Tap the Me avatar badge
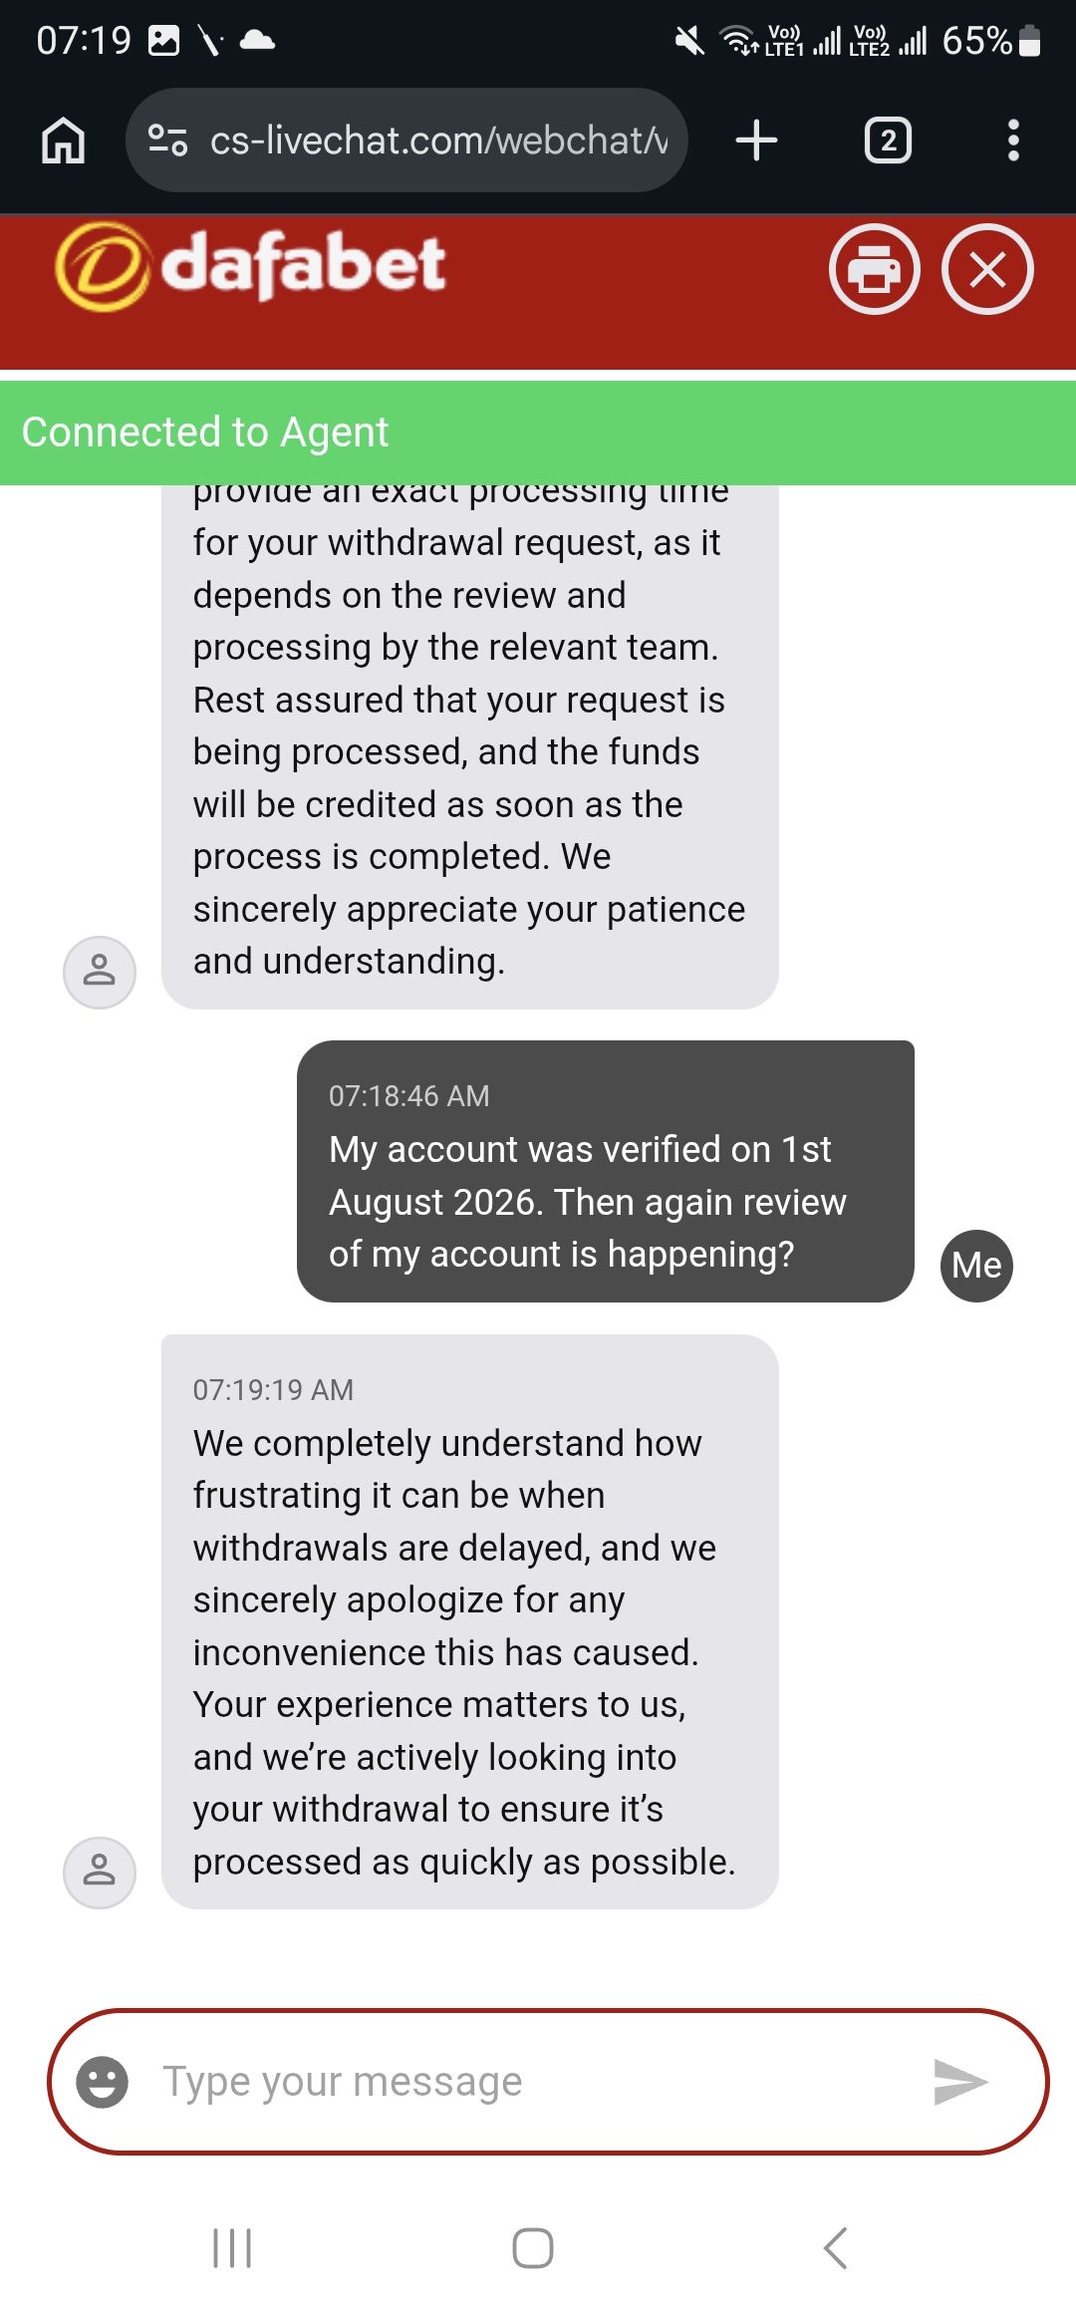This screenshot has width=1076, height=2308. pos(976,1266)
